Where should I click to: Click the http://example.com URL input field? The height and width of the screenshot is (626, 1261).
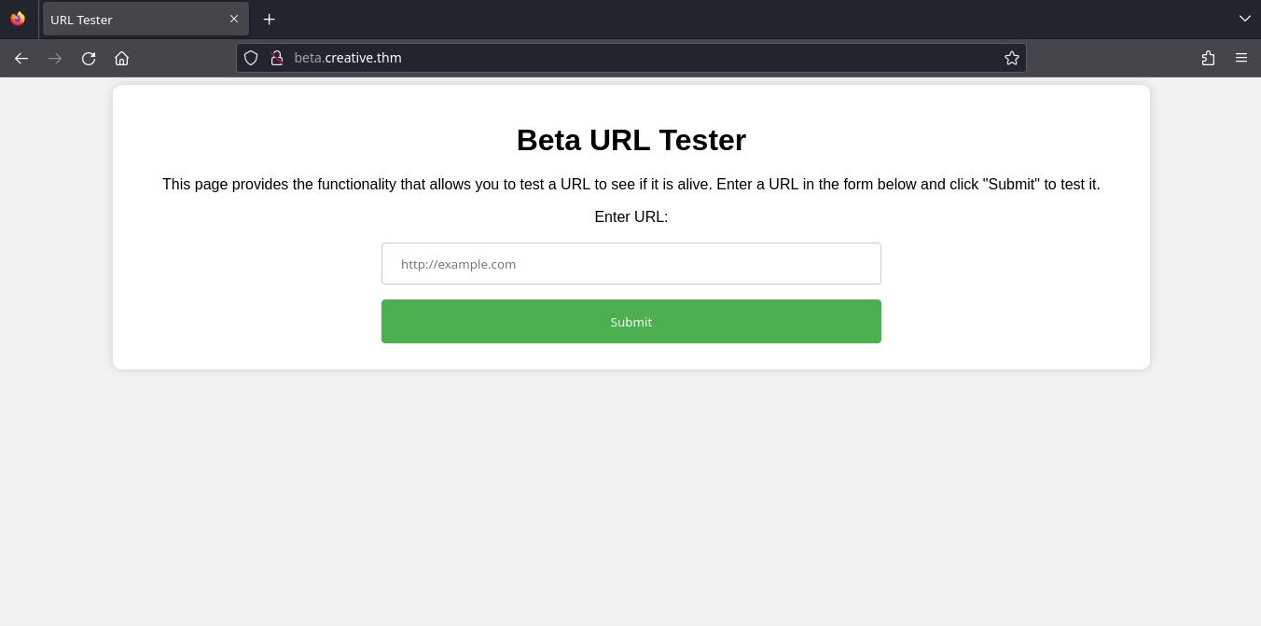631,264
